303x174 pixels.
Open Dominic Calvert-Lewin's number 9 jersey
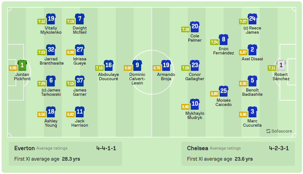[137, 65]
